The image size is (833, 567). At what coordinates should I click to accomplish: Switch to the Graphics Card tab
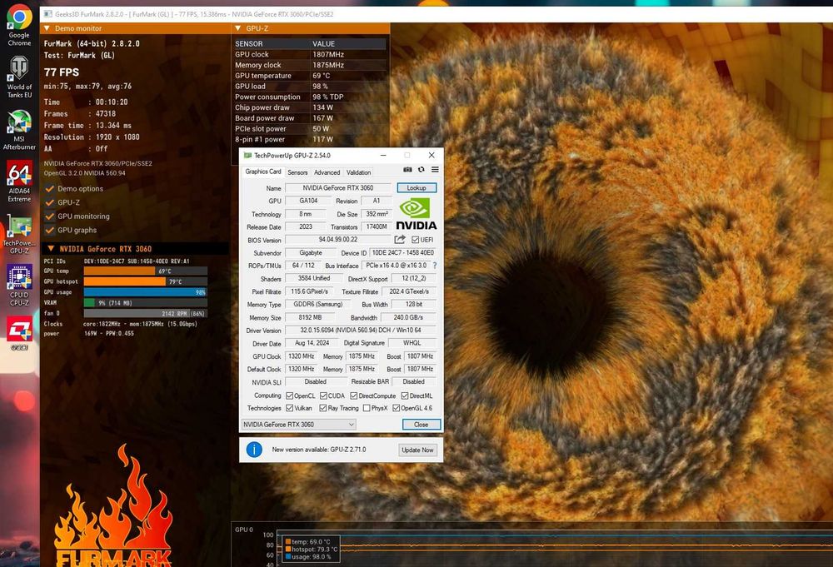(x=263, y=172)
